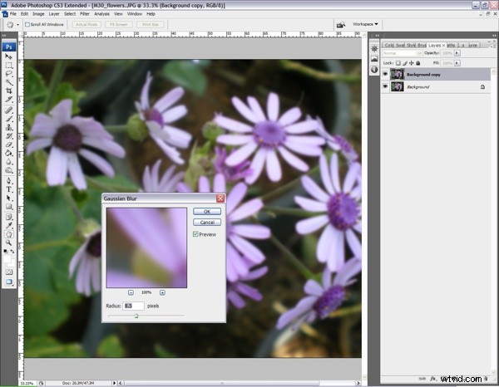Screen dimensions: 499x387
Task: Open the Filter menu
Action: [x=84, y=14]
